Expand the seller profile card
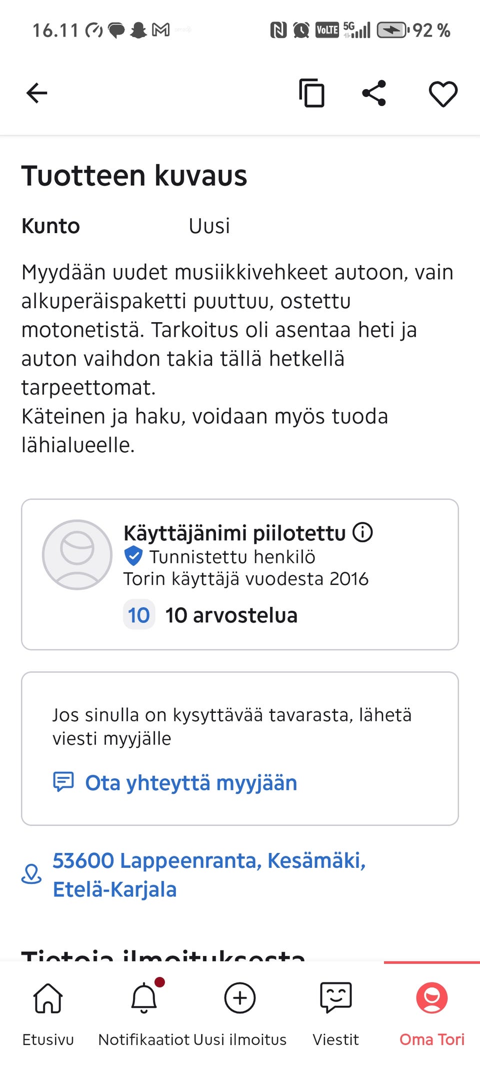Screen dimensions: 480x1066 pyautogui.click(x=240, y=573)
